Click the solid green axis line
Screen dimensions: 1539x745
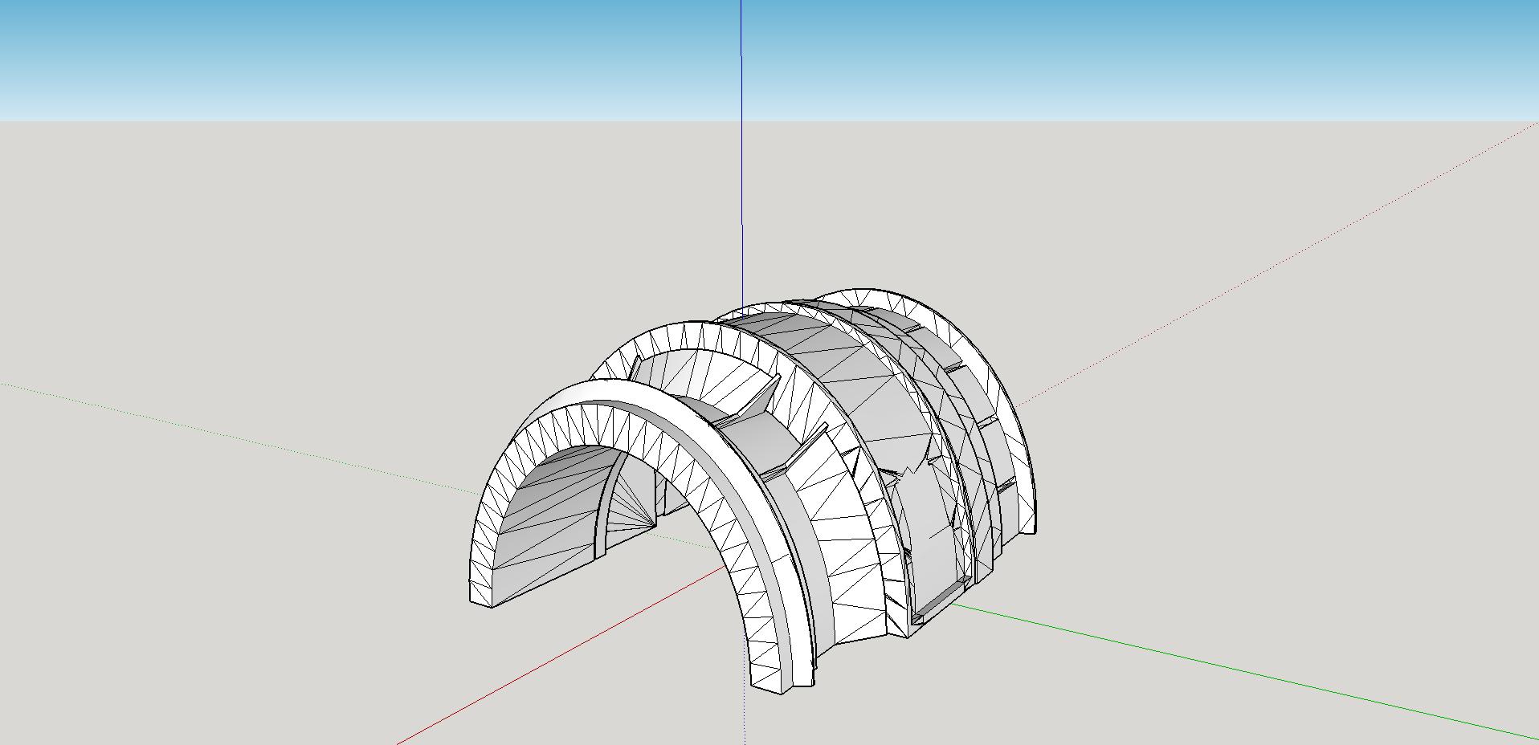[1245, 670]
